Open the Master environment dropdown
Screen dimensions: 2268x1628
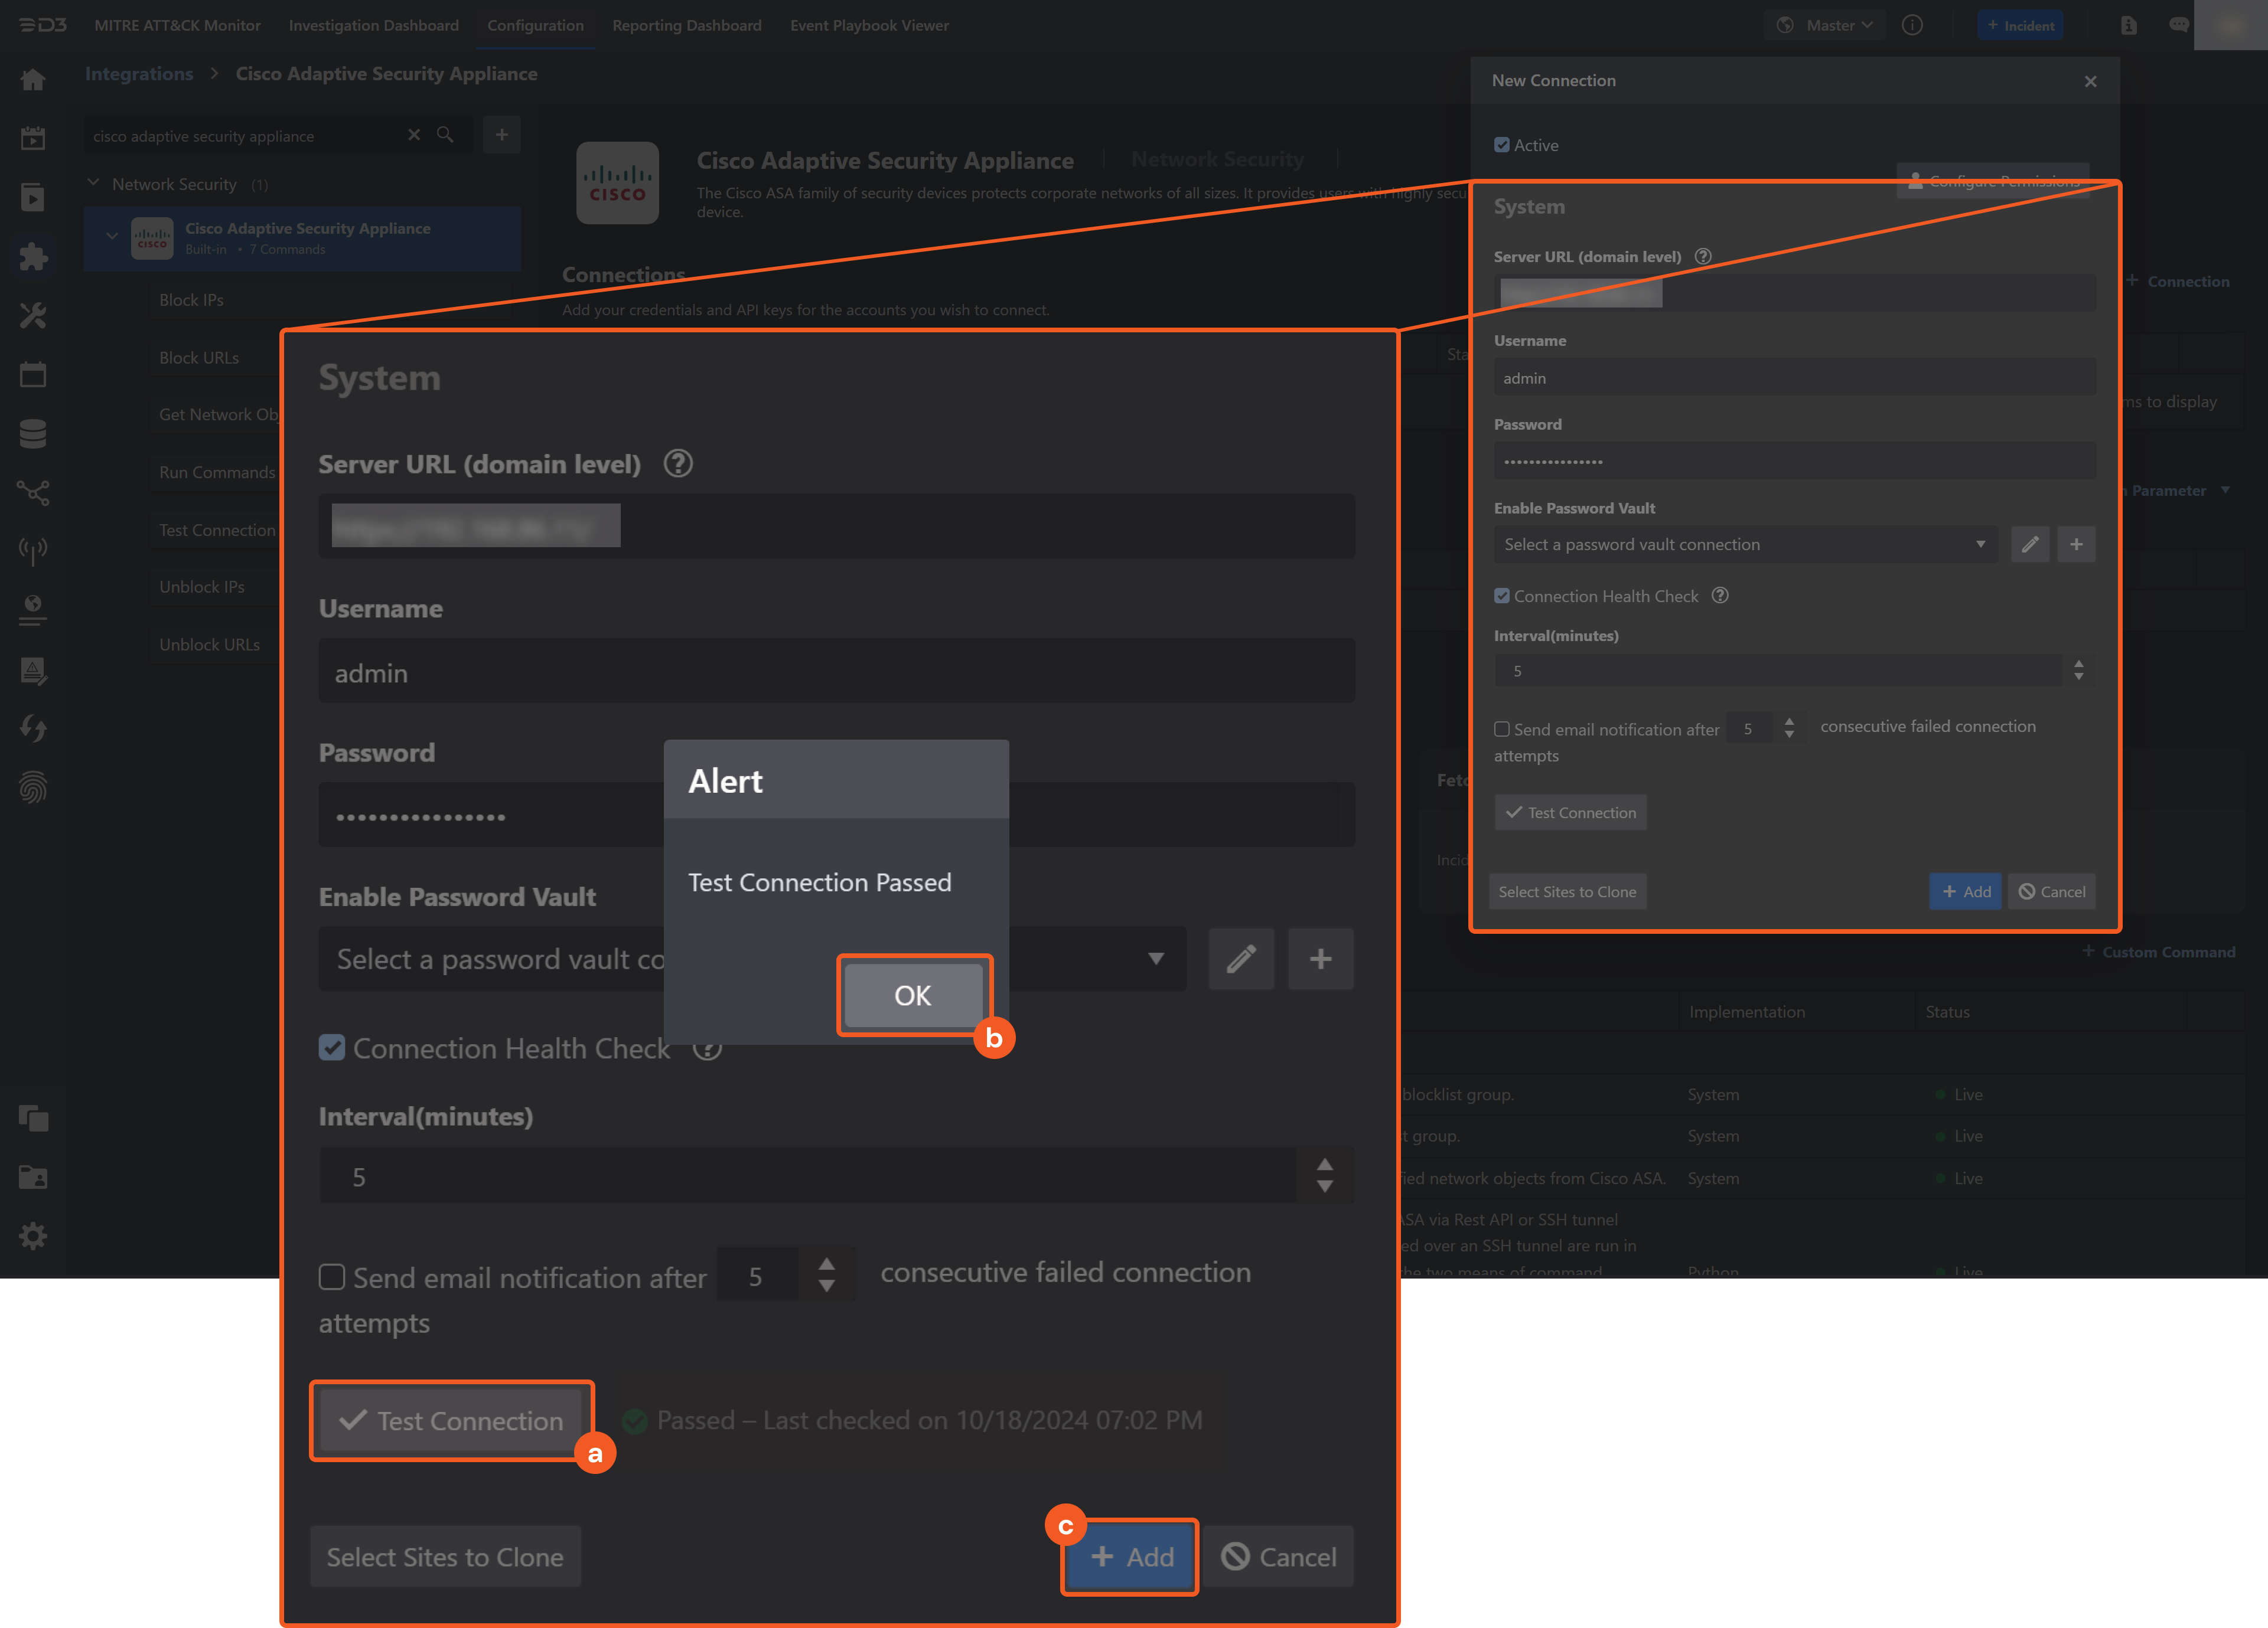point(1824,25)
